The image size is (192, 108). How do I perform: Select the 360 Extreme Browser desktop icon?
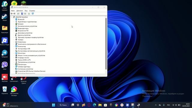14,91
